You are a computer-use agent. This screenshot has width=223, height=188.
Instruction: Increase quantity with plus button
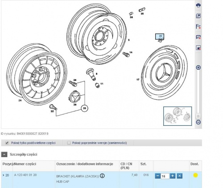point(173,176)
